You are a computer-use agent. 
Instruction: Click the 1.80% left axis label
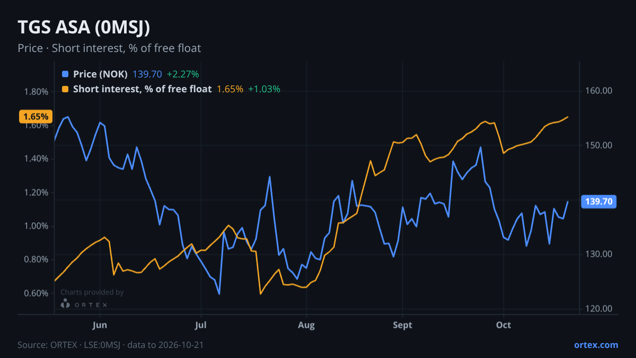36,92
